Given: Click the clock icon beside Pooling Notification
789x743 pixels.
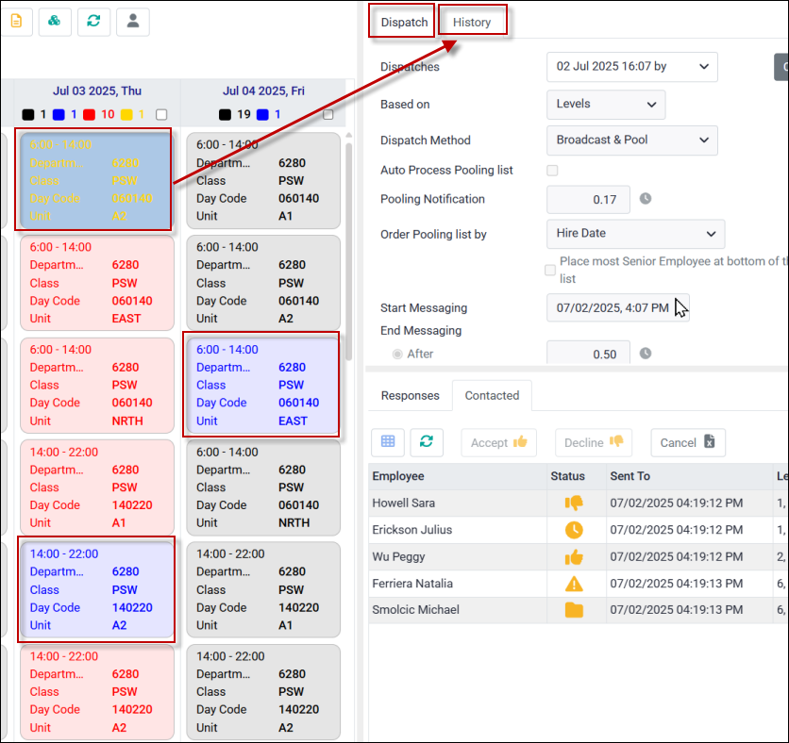Looking at the screenshot, I should tap(646, 199).
